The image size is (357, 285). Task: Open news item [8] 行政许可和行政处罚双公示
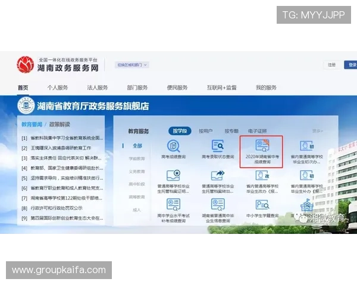pos(52,208)
